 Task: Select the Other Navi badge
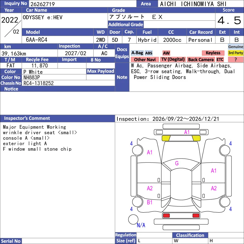(145, 59)
